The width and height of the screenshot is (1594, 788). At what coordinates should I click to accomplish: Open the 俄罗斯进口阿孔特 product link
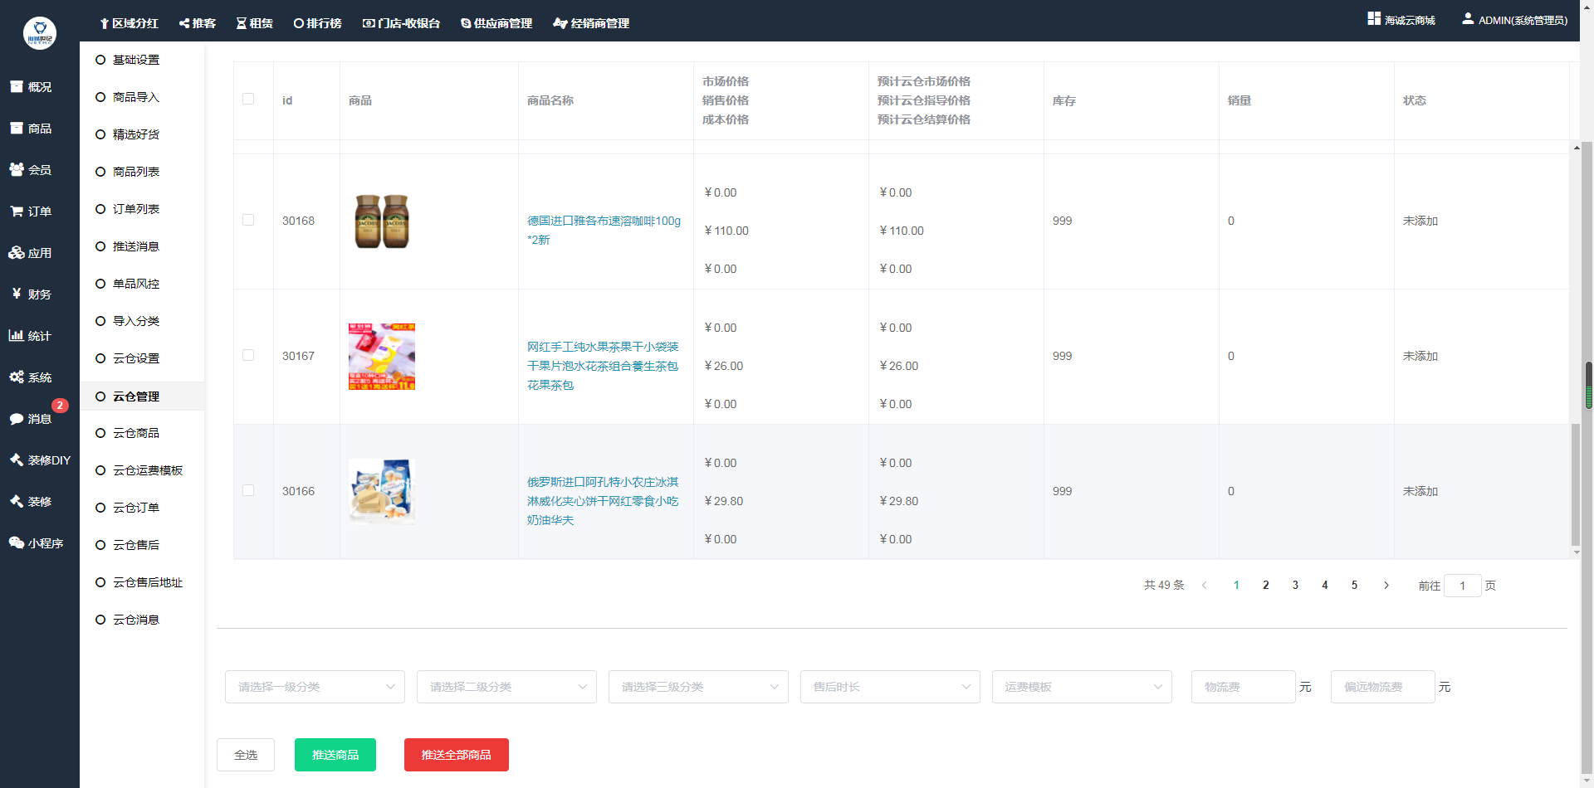pos(603,501)
